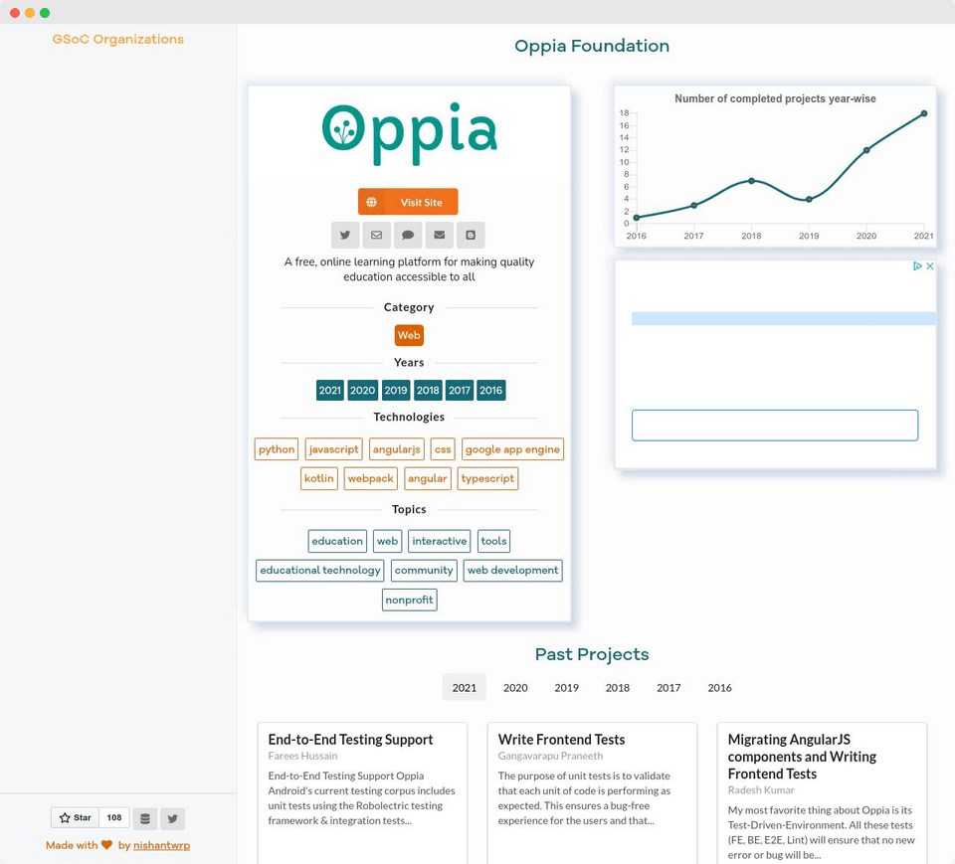
Task: Click the 2021 data point on chart
Action: pos(924,114)
